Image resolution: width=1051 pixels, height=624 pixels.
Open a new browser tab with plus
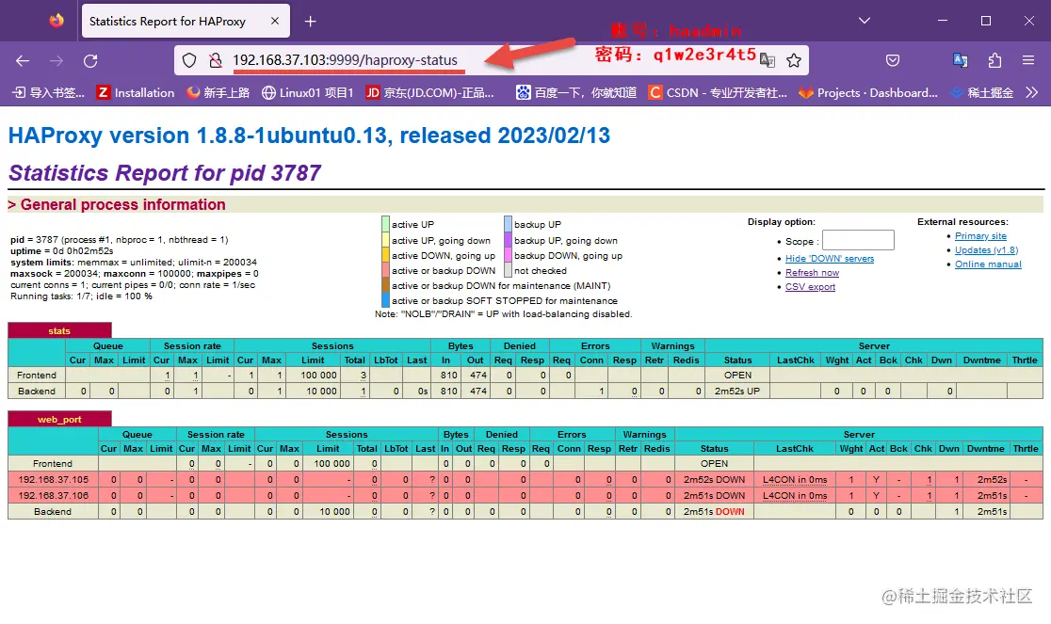[310, 22]
